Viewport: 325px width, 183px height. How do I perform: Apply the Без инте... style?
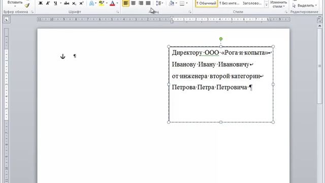(229, 4)
